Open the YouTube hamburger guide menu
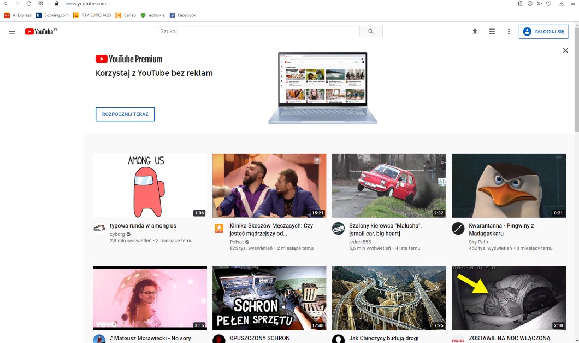 (x=12, y=32)
